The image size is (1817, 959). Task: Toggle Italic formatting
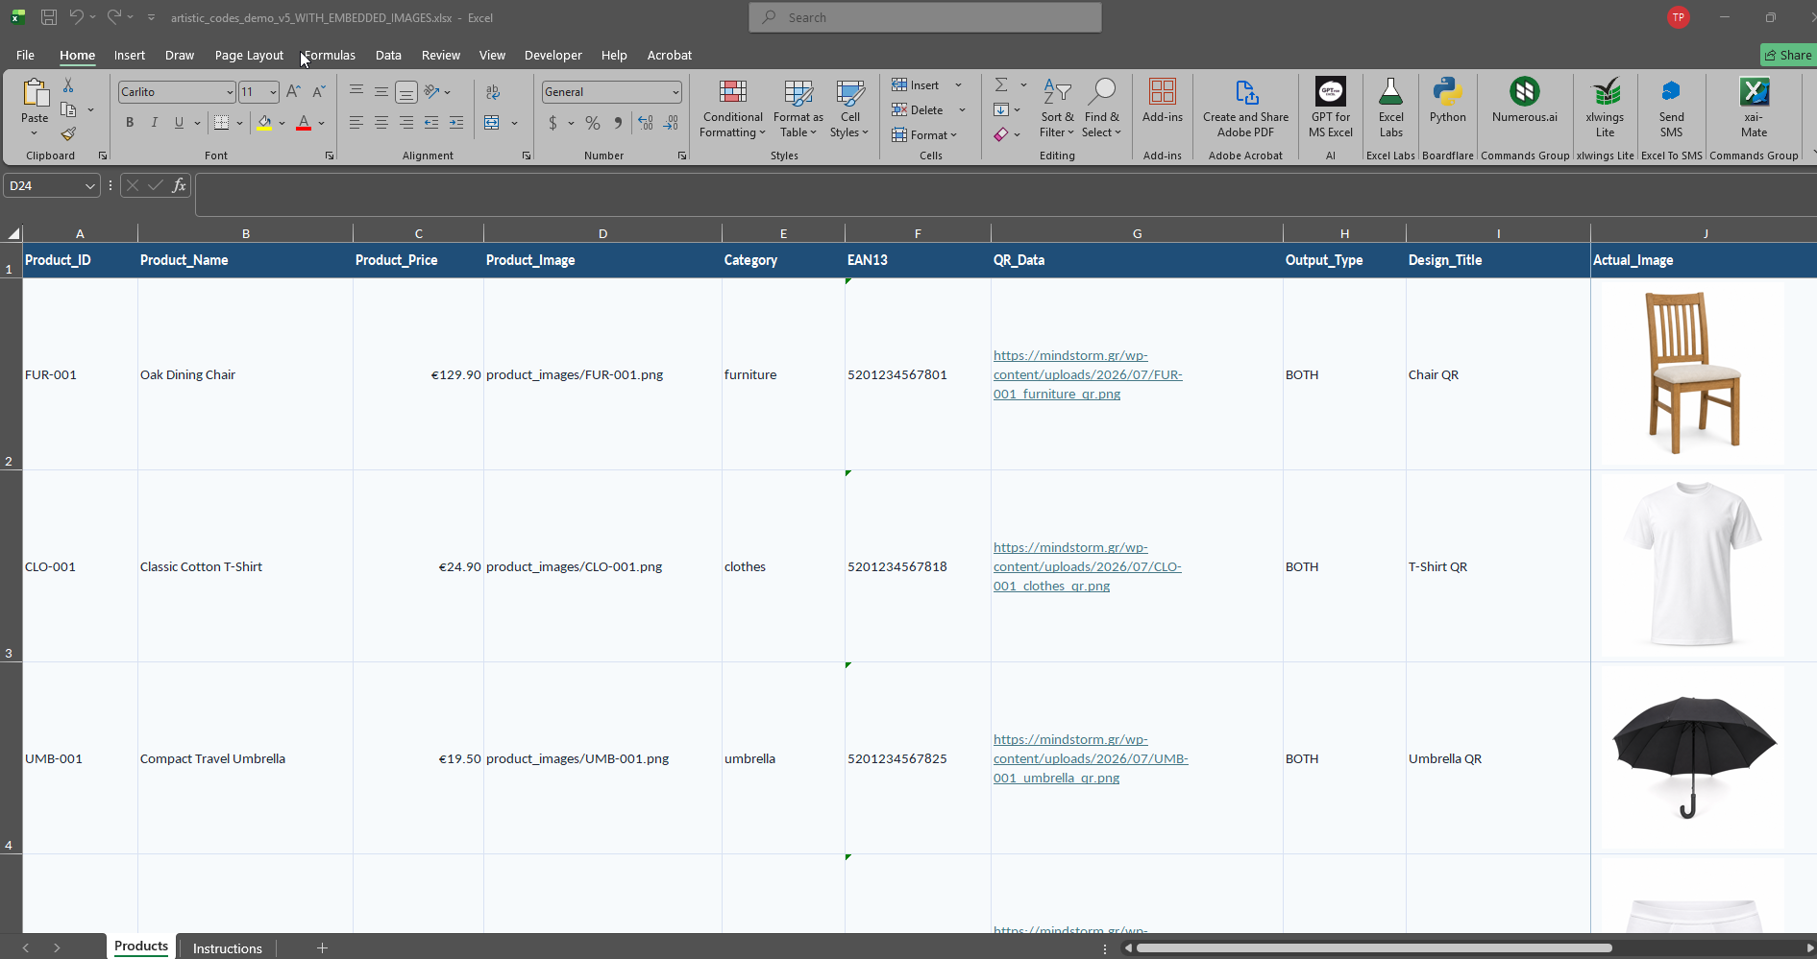[154, 123]
